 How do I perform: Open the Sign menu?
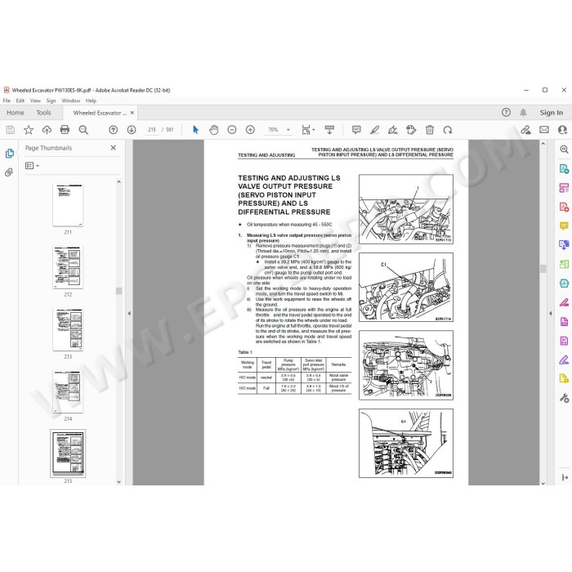coord(51,101)
